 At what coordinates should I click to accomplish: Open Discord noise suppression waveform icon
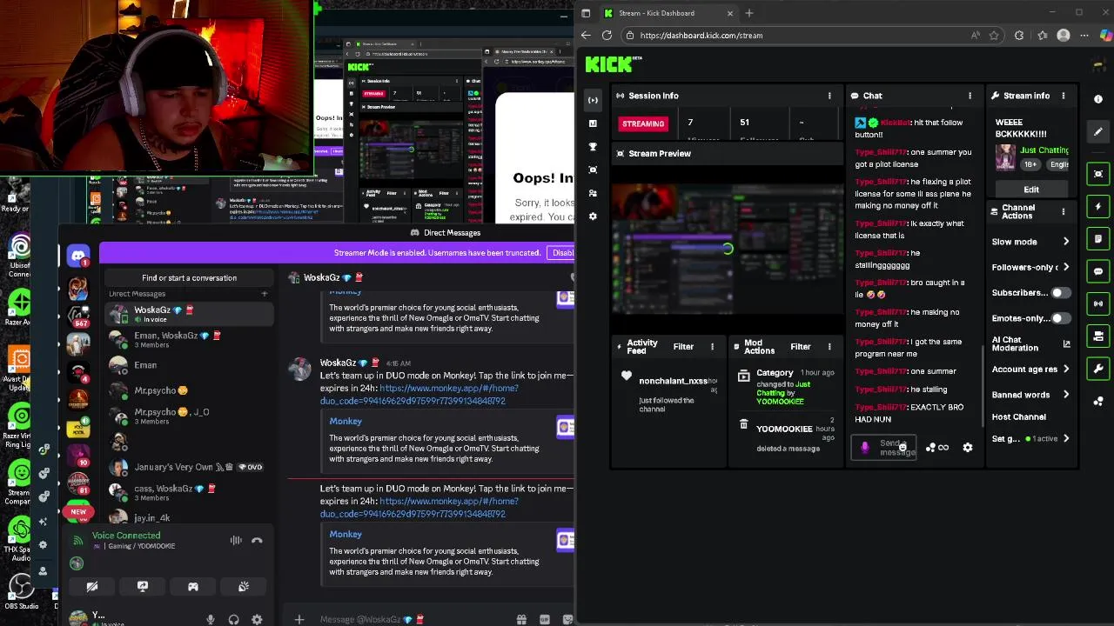[x=236, y=541]
